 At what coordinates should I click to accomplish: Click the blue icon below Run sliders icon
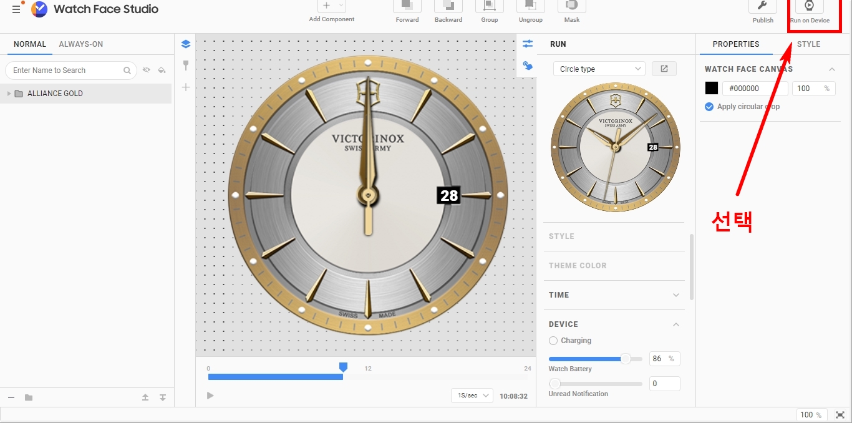[x=528, y=65]
